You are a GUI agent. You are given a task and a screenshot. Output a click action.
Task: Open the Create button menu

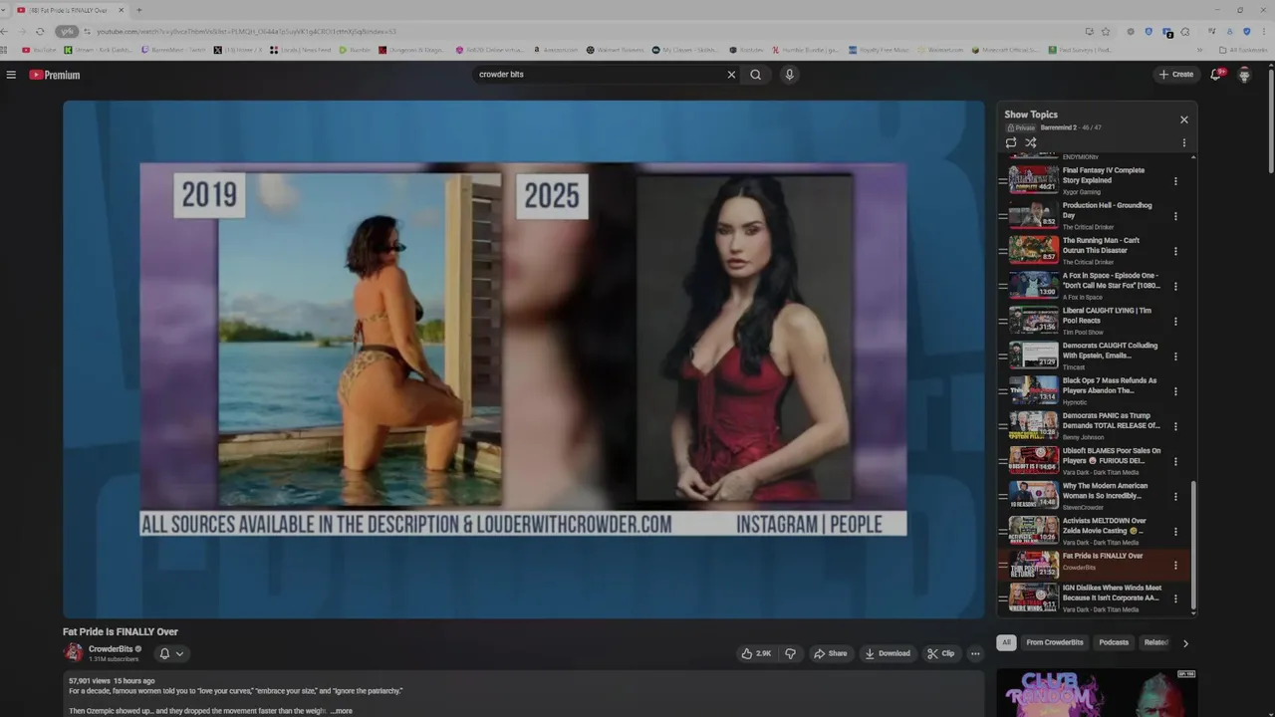pyautogui.click(x=1175, y=75)
